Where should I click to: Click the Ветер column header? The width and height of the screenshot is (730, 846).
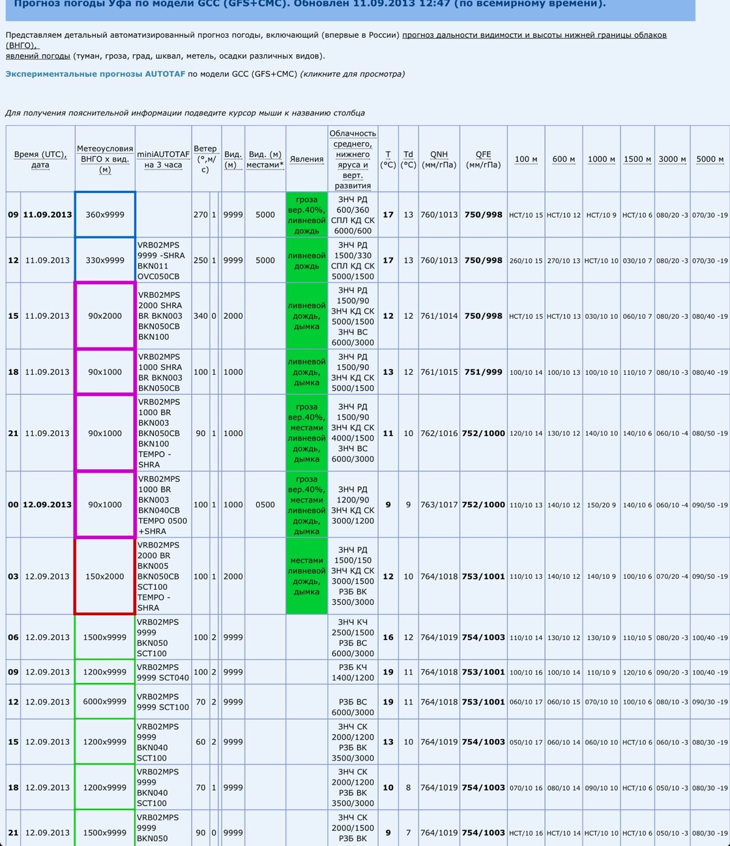click(x=205, y=159)
